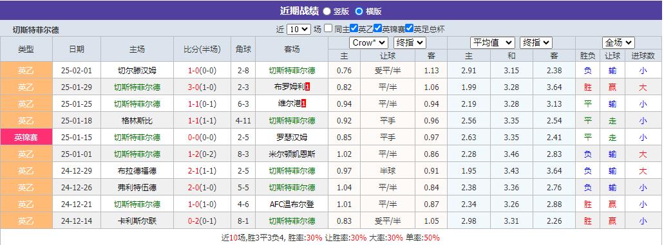Click the 1-0(0-0) score on 25-02-01

[x=202, y=71]
